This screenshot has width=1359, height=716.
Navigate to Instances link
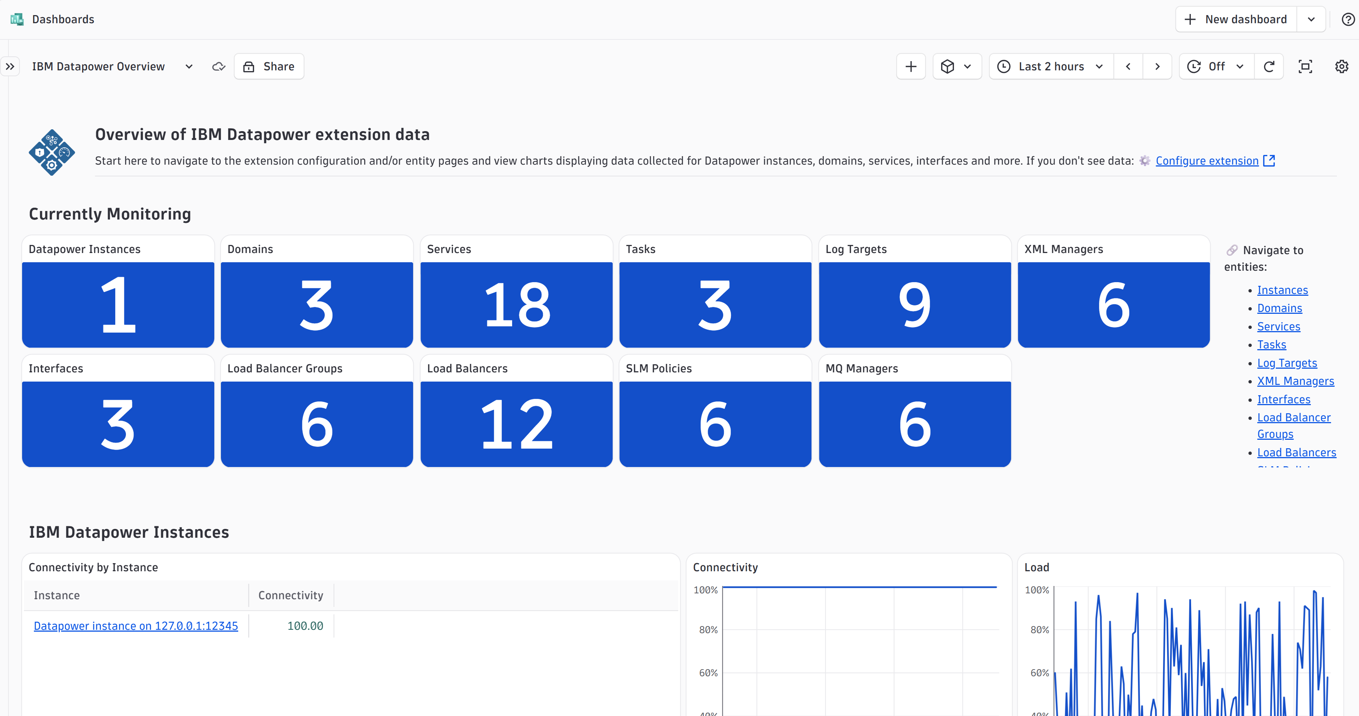pos(1282,290)
